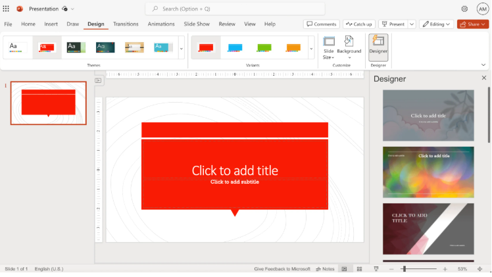Toggle the thumbnail pane collapse icon

[98, 81]
